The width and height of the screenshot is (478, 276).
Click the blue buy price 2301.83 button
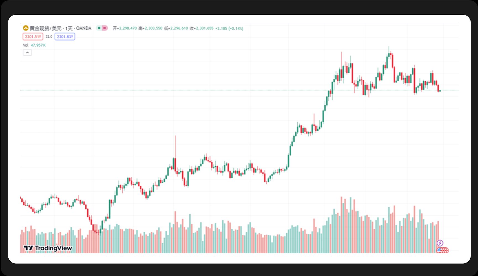coord(65,37)
